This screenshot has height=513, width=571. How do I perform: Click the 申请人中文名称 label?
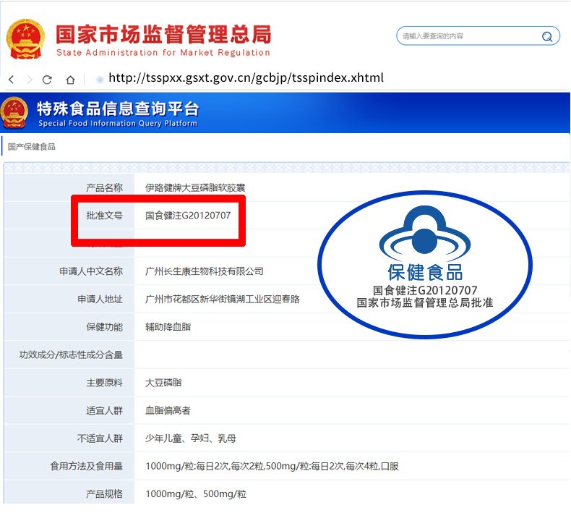click(x=91, y=271)
